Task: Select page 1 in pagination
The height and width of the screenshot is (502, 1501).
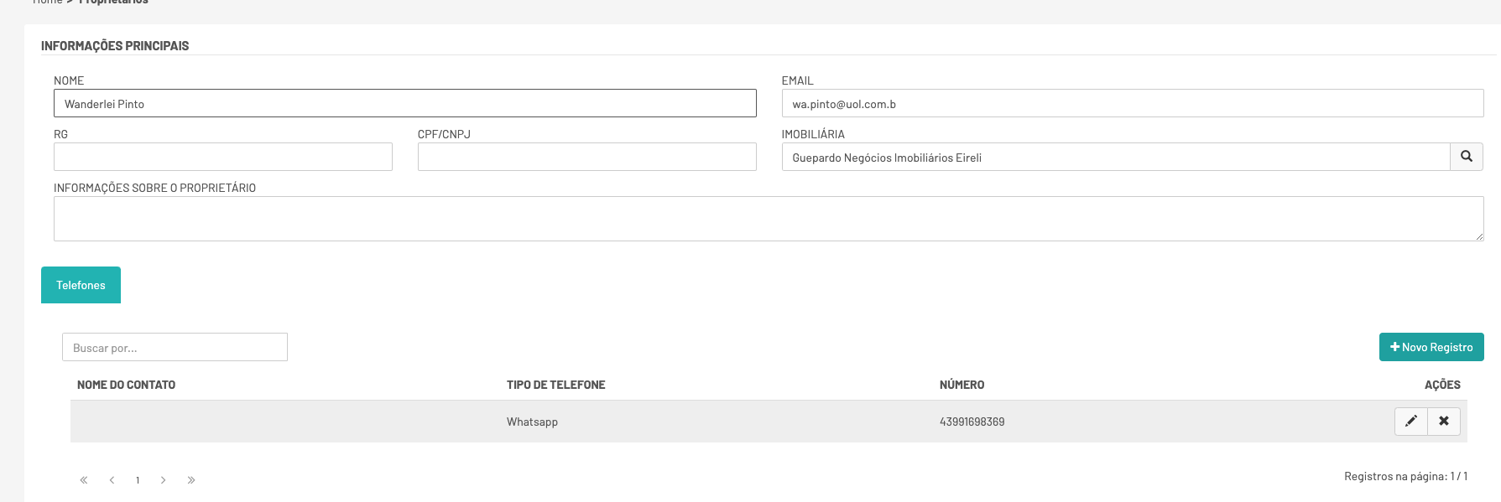Action: [x=138, y=480]
